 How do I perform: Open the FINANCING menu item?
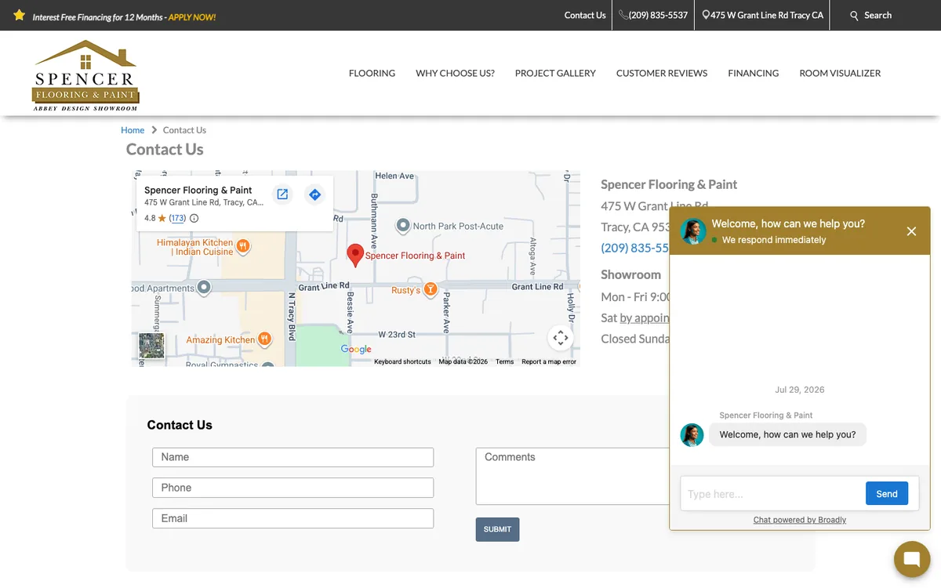pyautogui.click(x=753, y=73)
